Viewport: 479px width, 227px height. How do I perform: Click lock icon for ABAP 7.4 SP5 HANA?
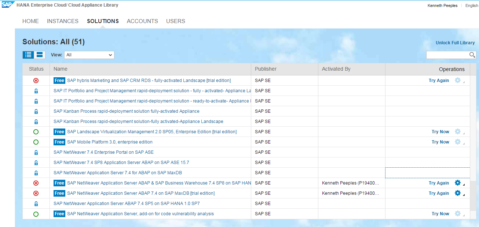point(36,204)
